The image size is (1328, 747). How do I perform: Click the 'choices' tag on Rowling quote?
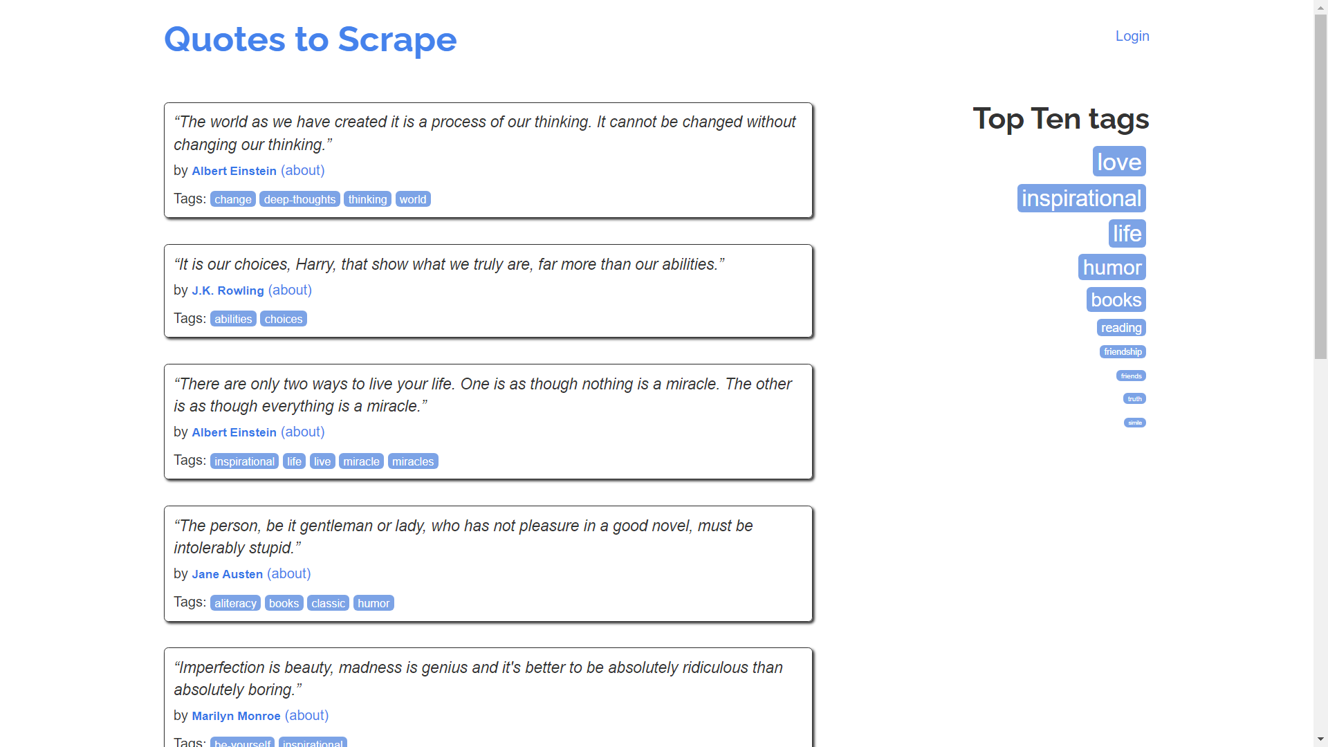[284, 318]
